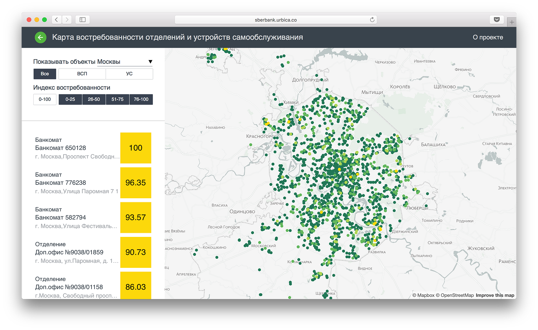Open a new tab with the plus icon
The image size is (538, 330).
pyautogui.click(x=511, y=22)
